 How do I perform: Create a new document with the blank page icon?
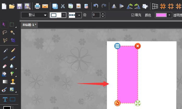(4, 6)
